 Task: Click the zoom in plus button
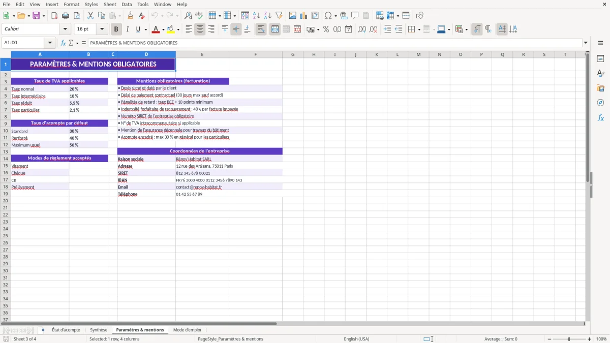589,339
